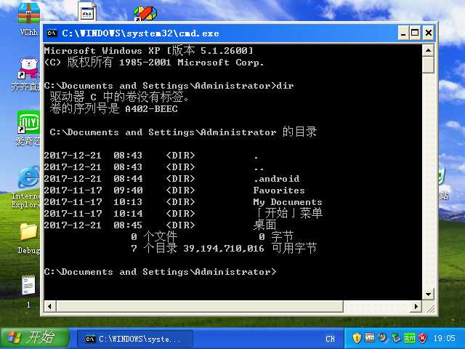This screenshot has height=349, width=465.
Task: Click the version text 5.1.2600
Action: (x=224, y=51)
